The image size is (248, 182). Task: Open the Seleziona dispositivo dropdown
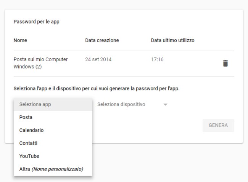[132, 104]
